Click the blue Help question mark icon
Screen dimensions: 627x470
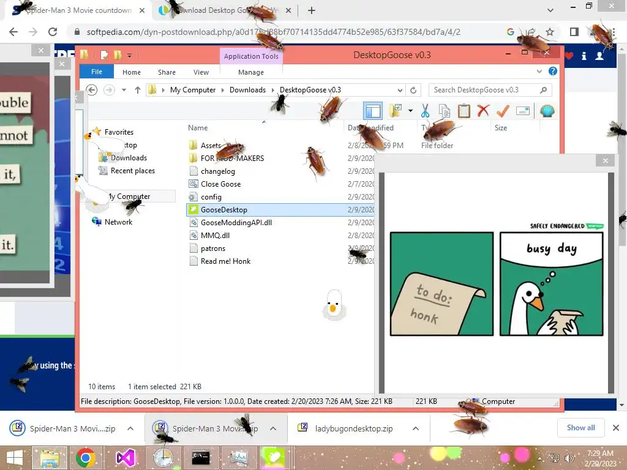(x=553, y=71)
